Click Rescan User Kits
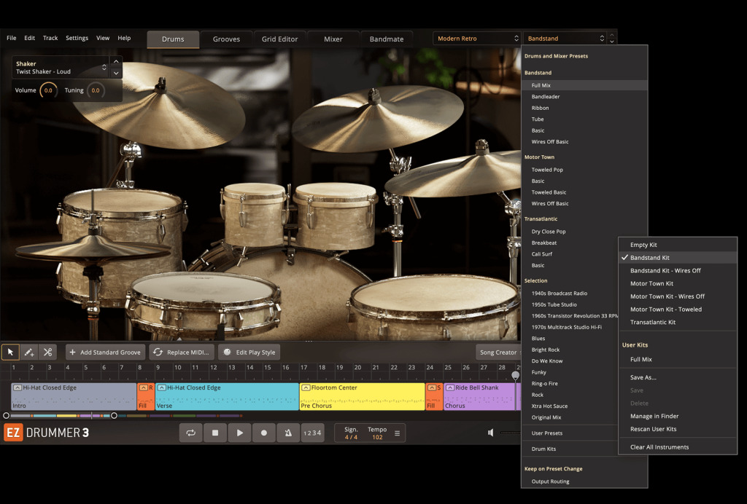Viewport: 747px width, 504px height. [x=678, y=429]
